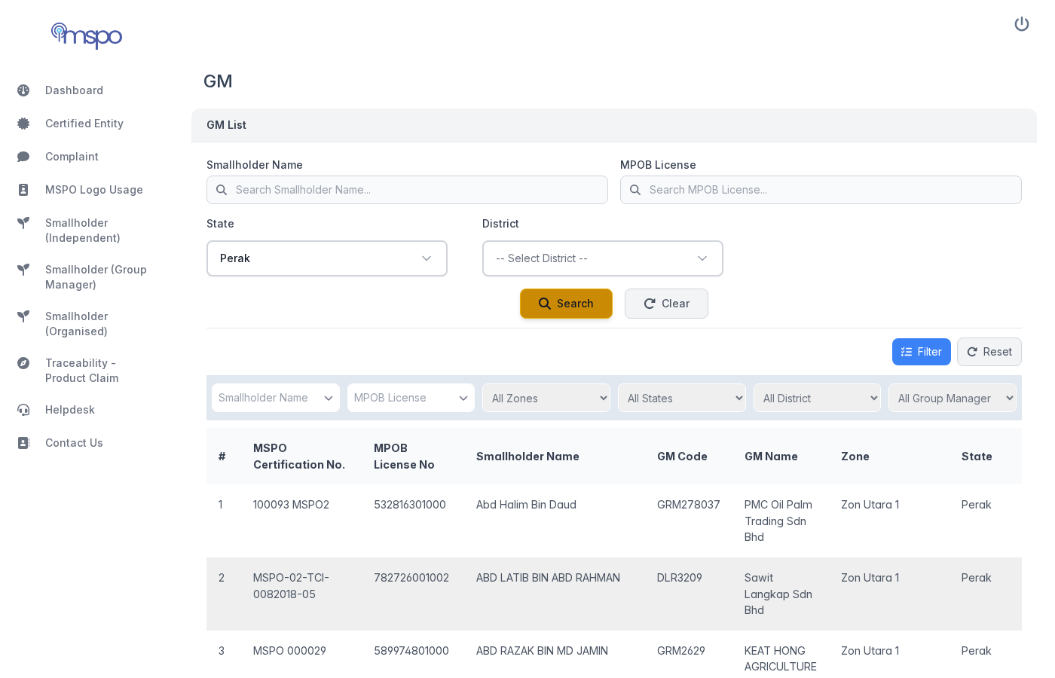Click the blue Filter button

[x=921, y=352]
